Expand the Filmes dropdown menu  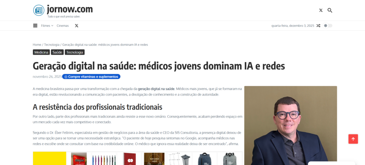pyautogui.click(x=47, y=26)
